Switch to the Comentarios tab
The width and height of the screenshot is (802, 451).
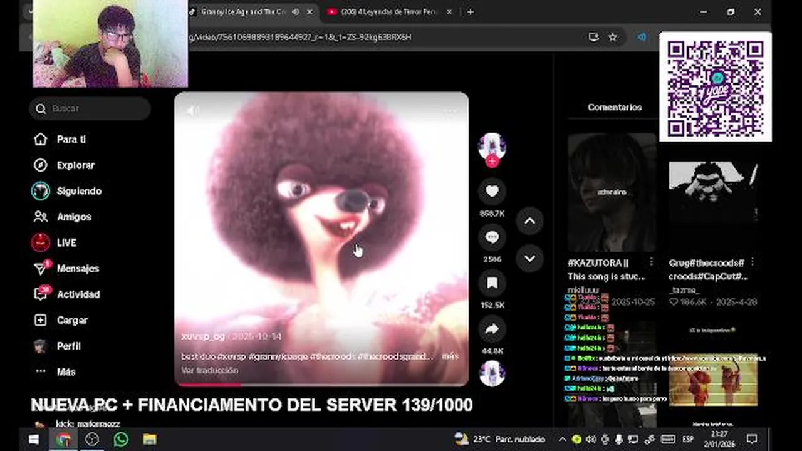pos(614,107)
